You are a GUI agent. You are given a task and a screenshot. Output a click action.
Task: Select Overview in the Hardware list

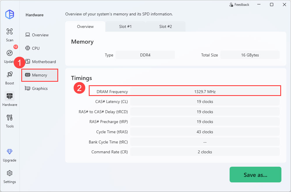click(x=40, y=35)
